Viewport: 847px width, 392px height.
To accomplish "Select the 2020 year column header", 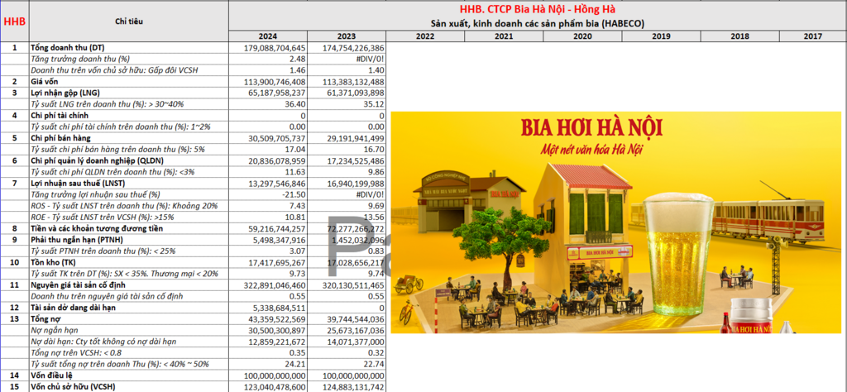I will [582, 36].
